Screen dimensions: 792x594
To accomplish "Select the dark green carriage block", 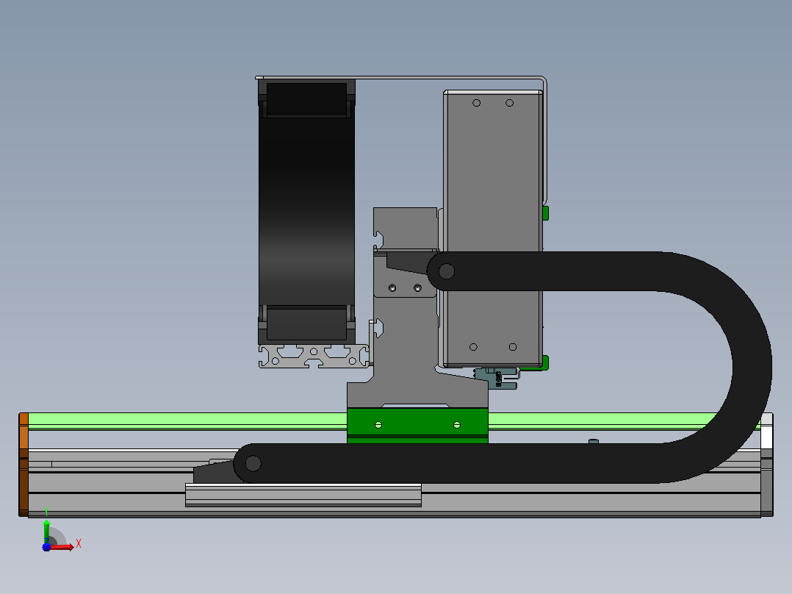I will pos(417,426).
